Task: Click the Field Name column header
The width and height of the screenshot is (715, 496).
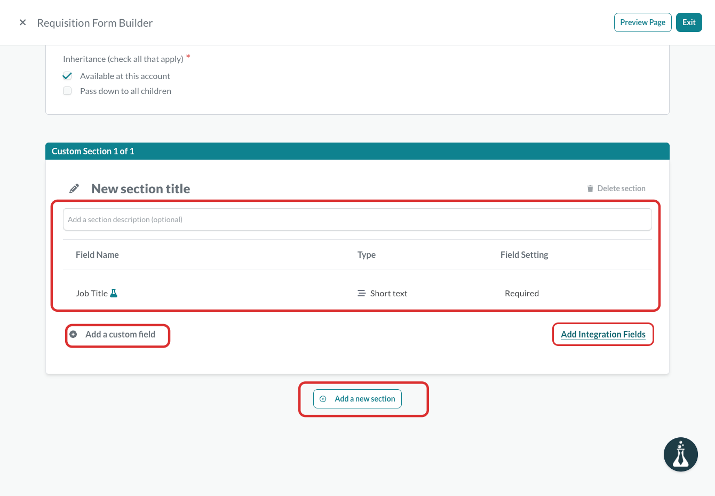Action: click(97, 255)
